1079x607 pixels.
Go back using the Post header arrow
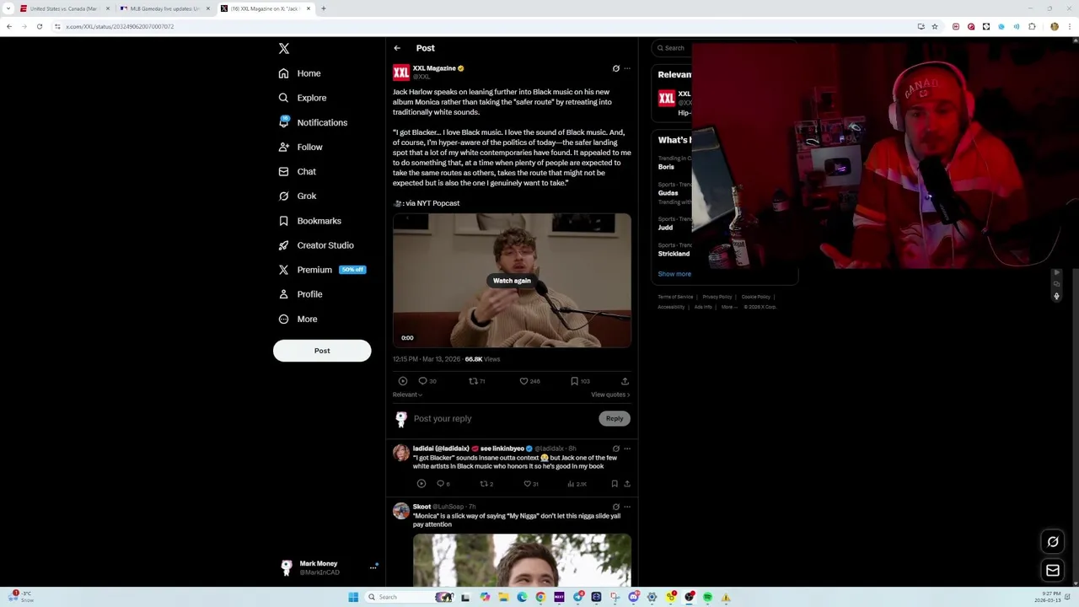397,48
